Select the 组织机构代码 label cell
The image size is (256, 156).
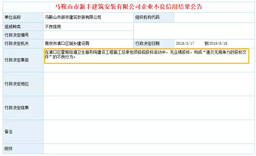154,17
